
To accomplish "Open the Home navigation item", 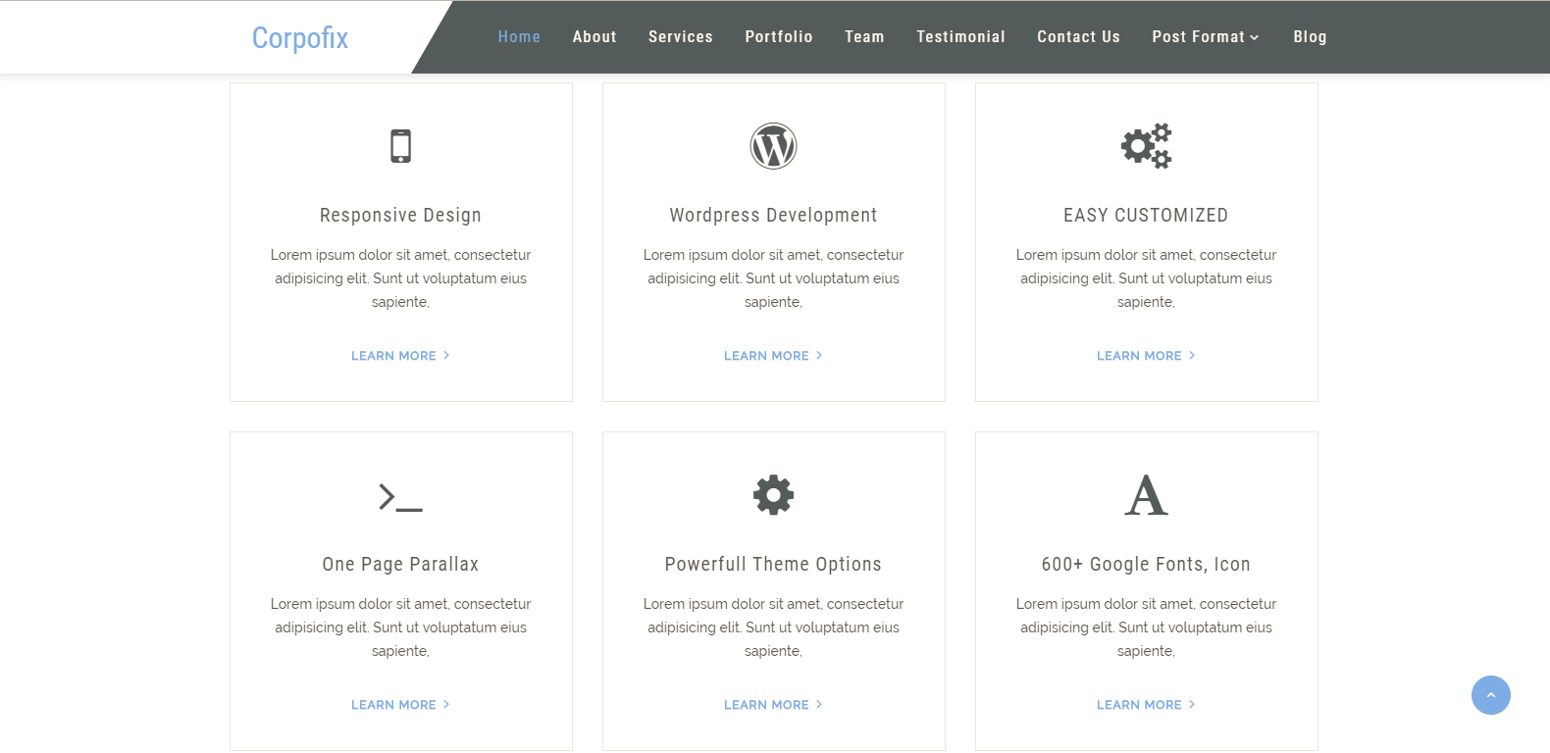I will tap(519, 37).
